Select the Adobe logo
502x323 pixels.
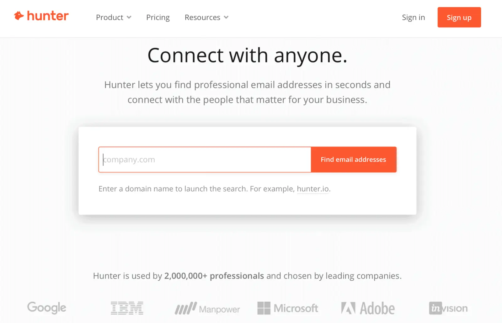(367, 308)
